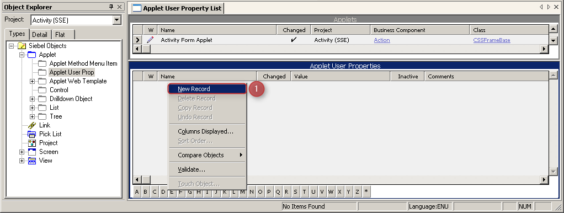Click the Applet Method Menu Item folder icon

tap(42, 63)
